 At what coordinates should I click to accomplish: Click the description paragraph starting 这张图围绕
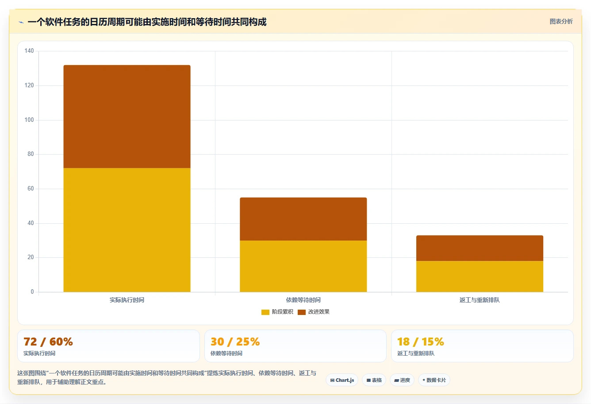point(167,377)
